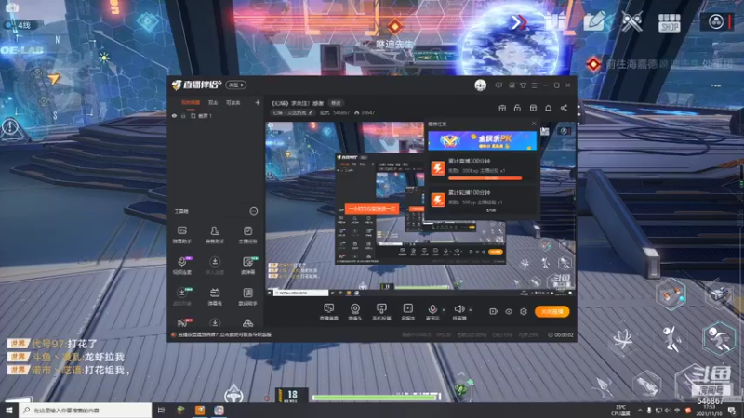Click the record video icon
Image resolution: width=744 pixels, height=418 pixels.
(x=493, y=311)
